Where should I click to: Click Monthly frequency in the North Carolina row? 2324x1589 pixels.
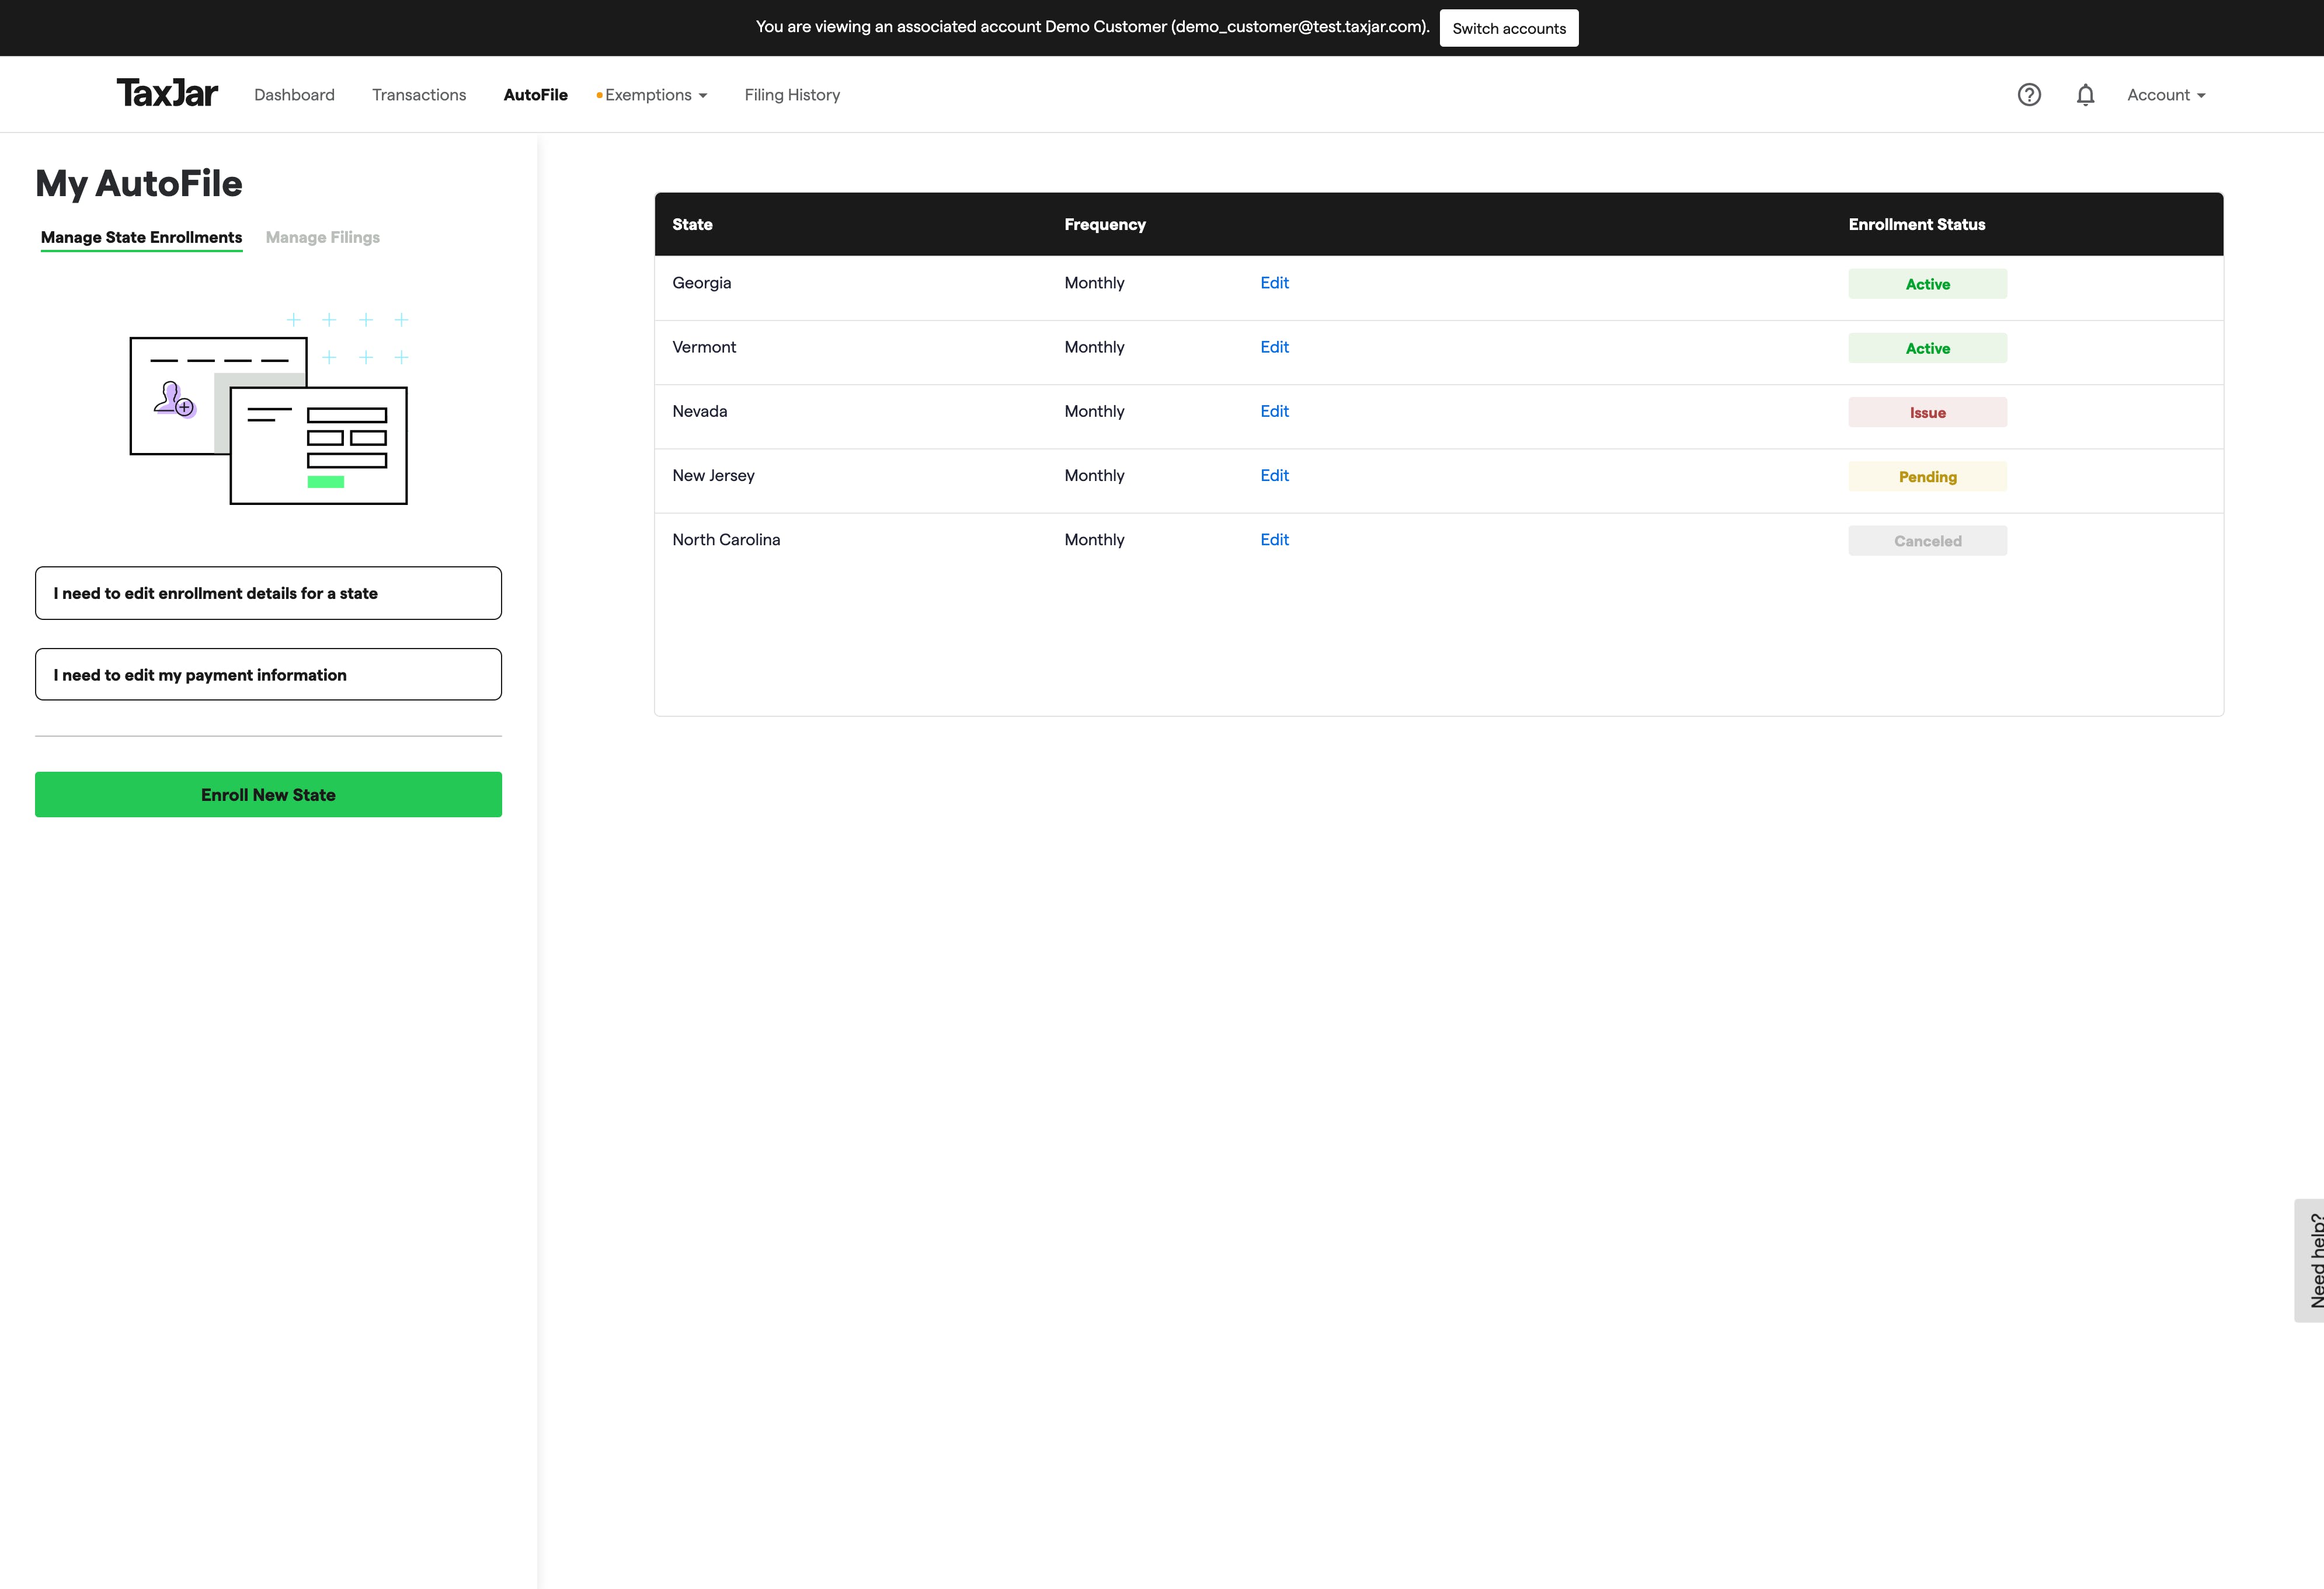[1094, 539]
